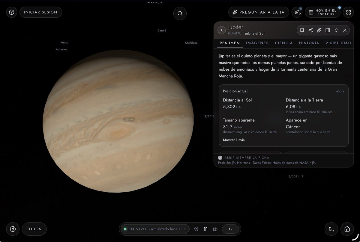The image size is (360, 242).
Task: Open the grid apps menu icon
Action: pyautogui.click(x=348, y=12)
